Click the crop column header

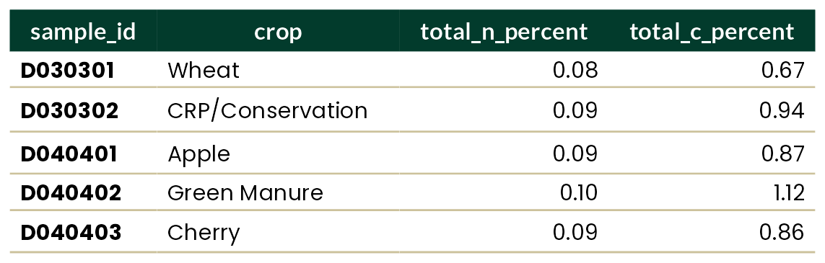coord(278,32)
